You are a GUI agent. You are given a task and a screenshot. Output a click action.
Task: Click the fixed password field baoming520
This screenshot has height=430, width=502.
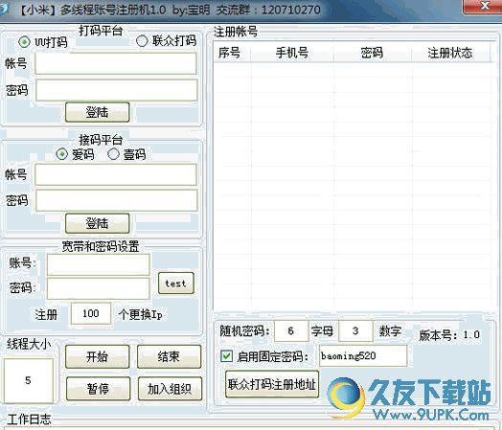click(363, 355)
